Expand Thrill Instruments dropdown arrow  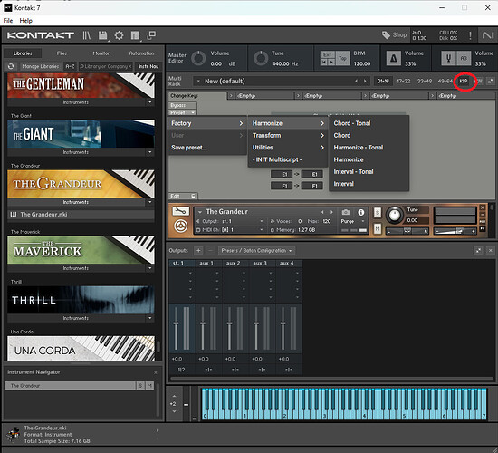click(x=150, y=318)
